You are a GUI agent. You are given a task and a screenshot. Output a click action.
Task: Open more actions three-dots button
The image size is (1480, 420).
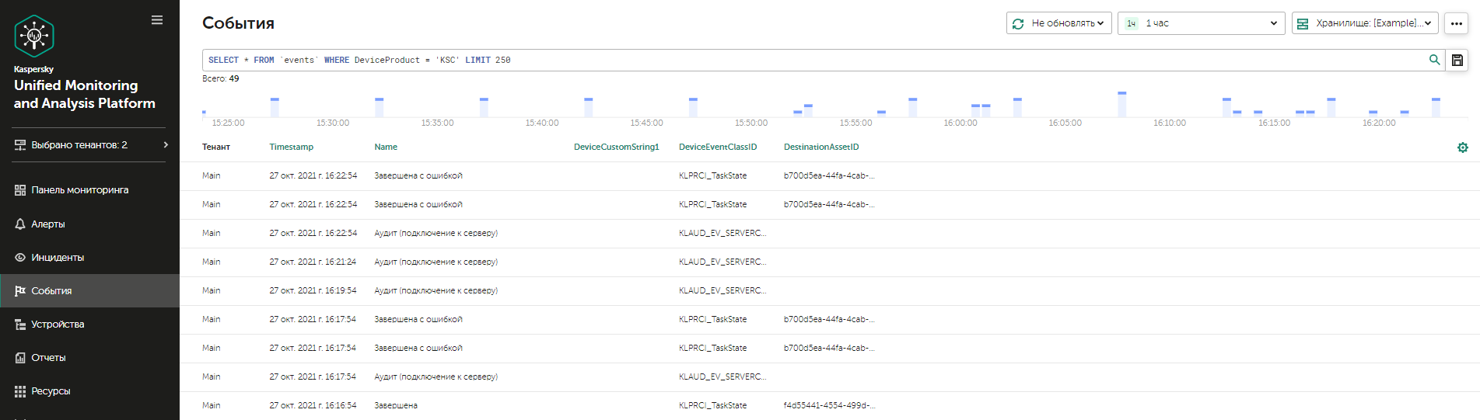(x=1456, y=23)
